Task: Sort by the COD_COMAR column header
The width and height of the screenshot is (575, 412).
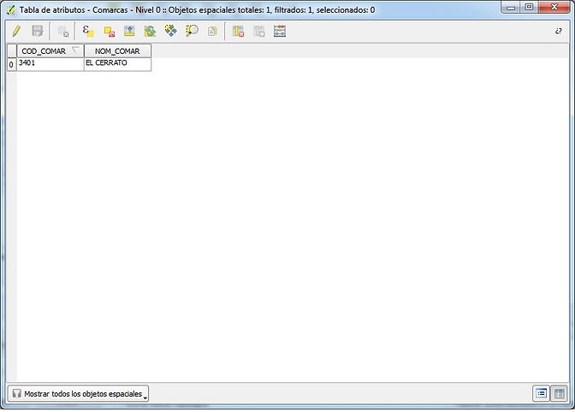Action: pos(50,51)
